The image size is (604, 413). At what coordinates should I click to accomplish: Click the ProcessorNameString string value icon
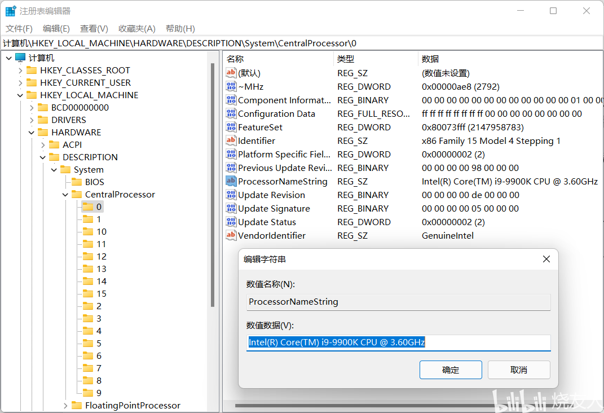[x=231, y=181]
